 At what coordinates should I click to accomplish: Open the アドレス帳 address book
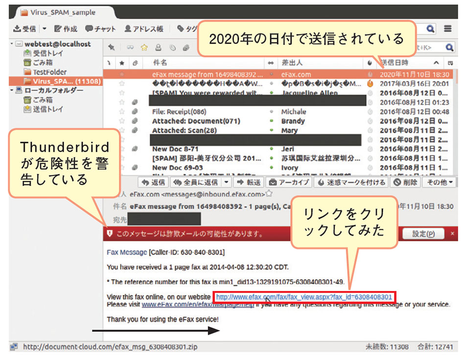coord(144,29)
